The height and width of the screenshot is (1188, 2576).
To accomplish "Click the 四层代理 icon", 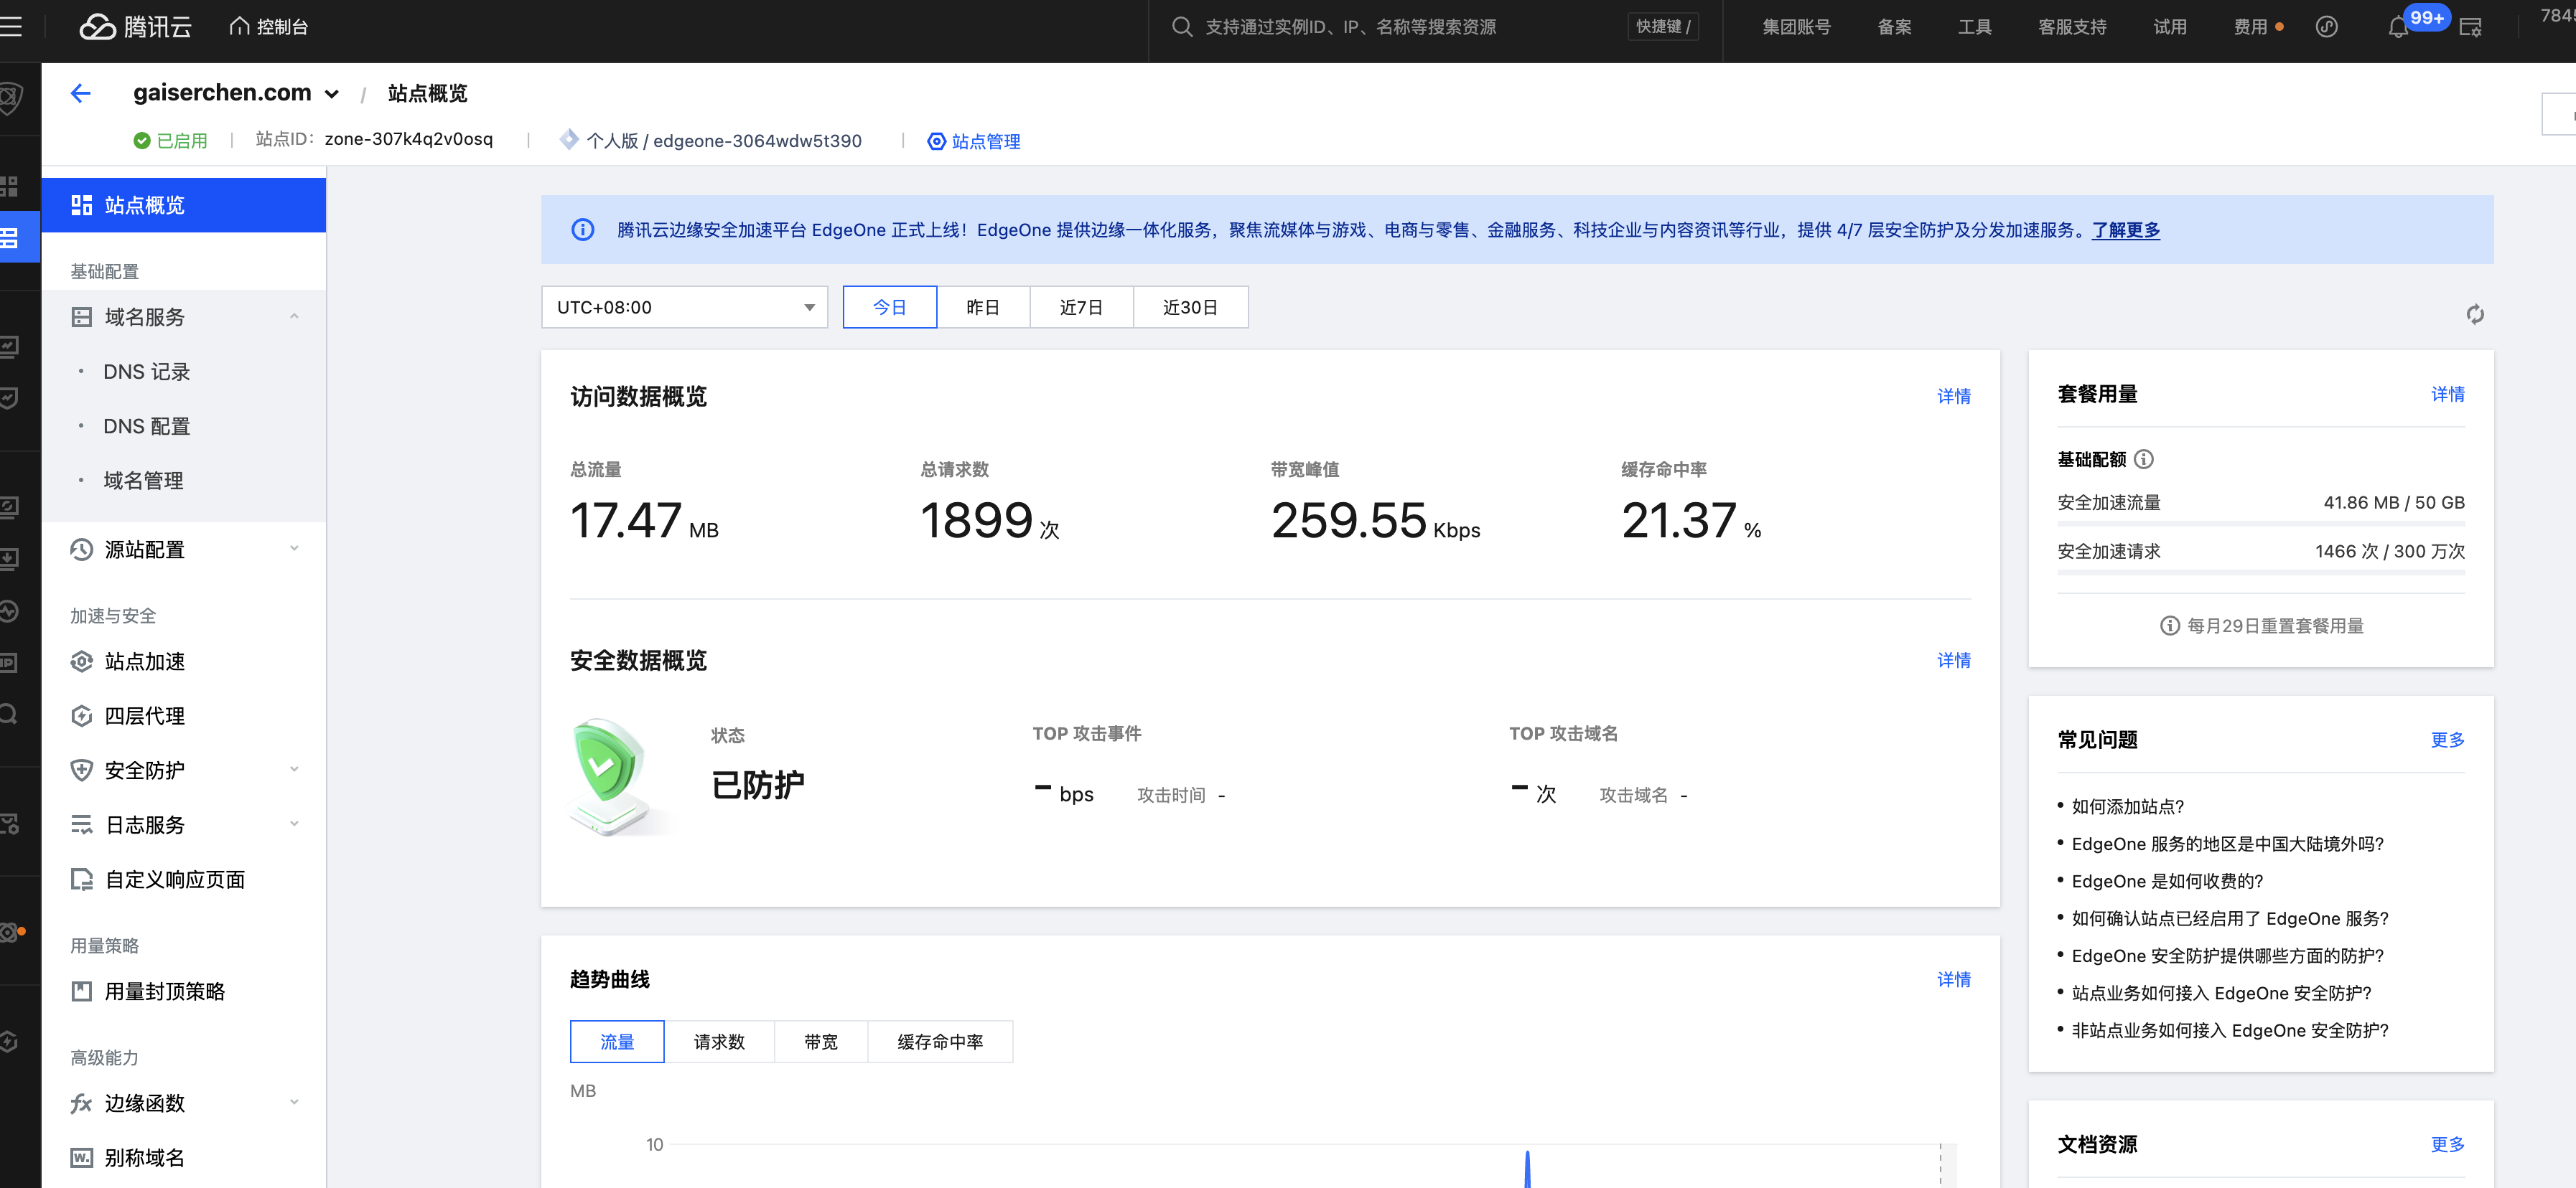I will click(x=82, y=717).
